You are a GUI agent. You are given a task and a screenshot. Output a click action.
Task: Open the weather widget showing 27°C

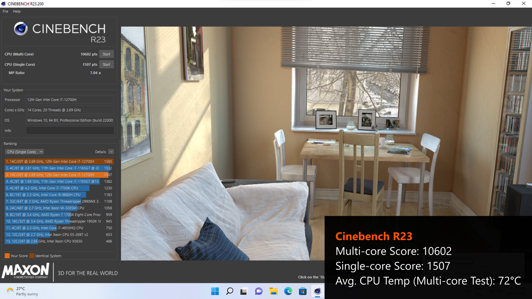[23, 291]
